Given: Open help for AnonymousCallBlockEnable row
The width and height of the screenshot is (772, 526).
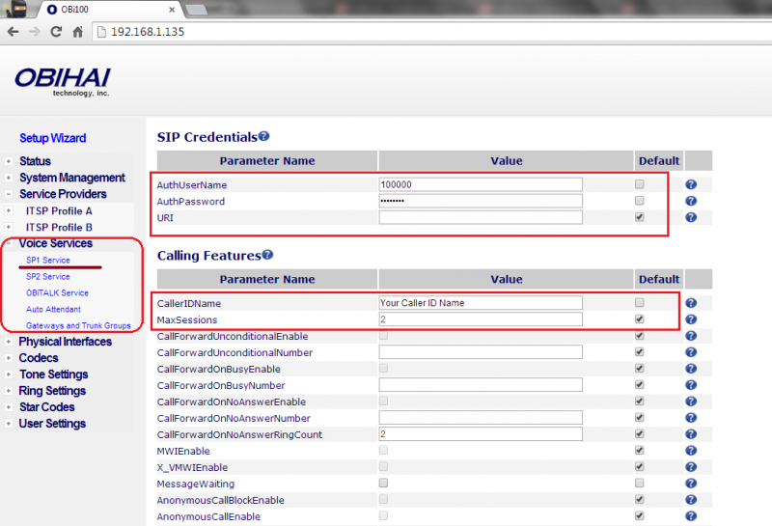Looking at the screenshot, I should [691, 499].
